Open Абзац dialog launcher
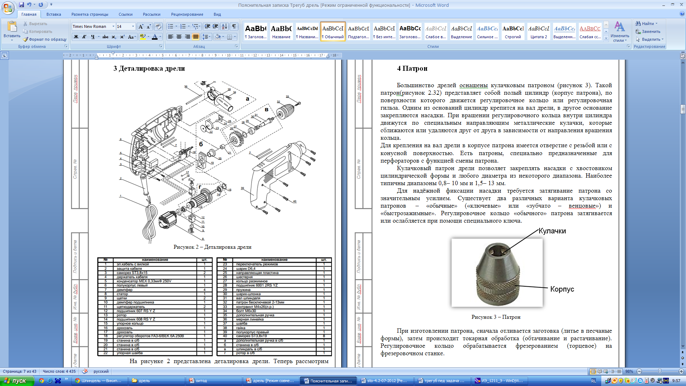Image resolution: width=686 pixels, height=386 pixels. click(236, 46)
